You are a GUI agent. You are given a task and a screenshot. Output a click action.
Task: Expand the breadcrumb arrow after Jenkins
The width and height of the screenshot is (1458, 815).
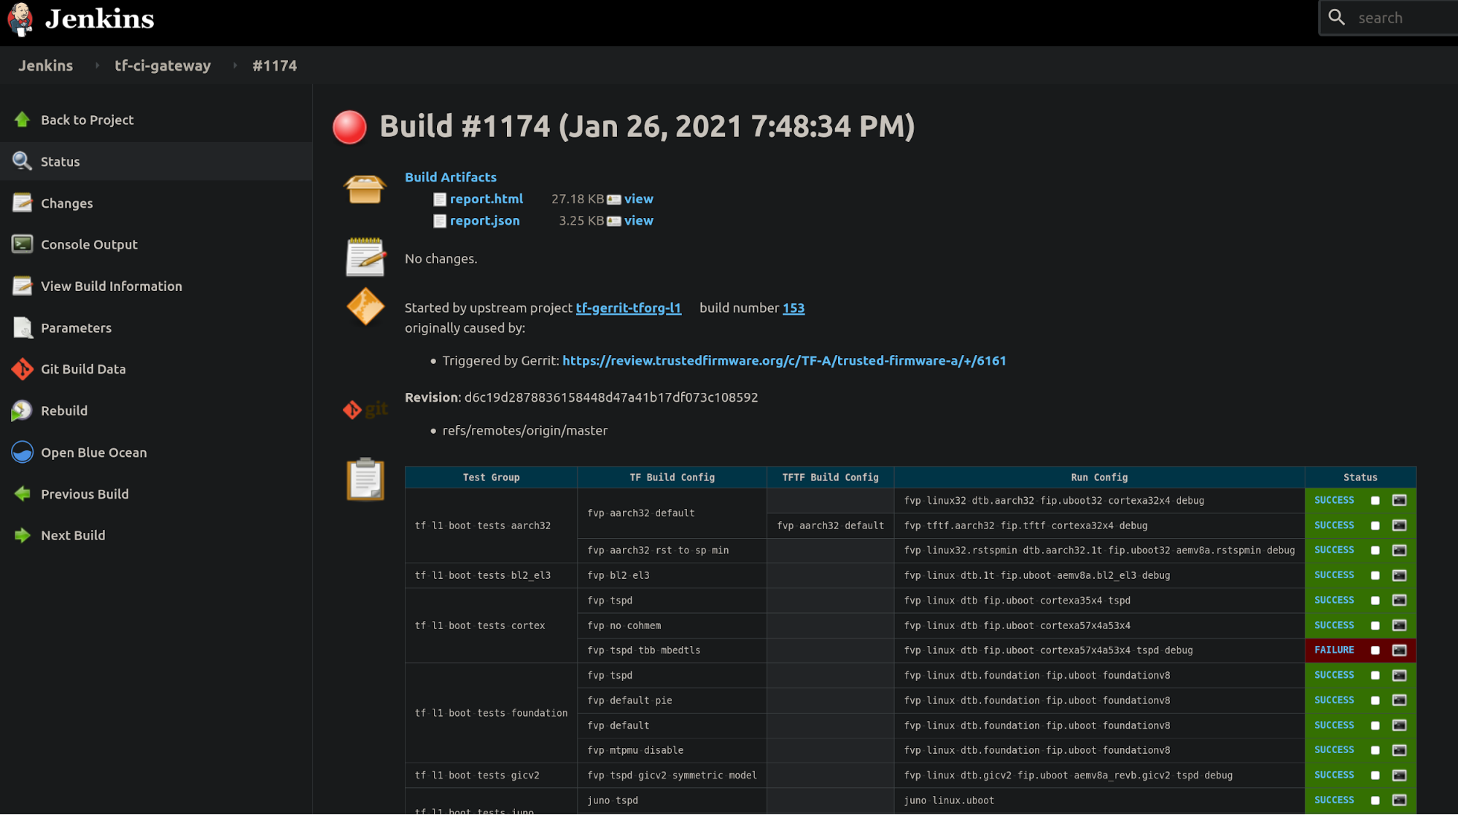(97, 66)
